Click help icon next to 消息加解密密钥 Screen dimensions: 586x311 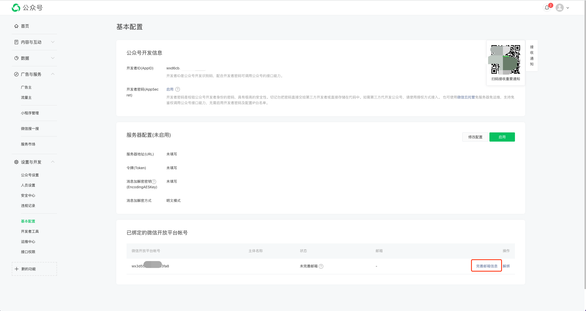click(154, 182)
